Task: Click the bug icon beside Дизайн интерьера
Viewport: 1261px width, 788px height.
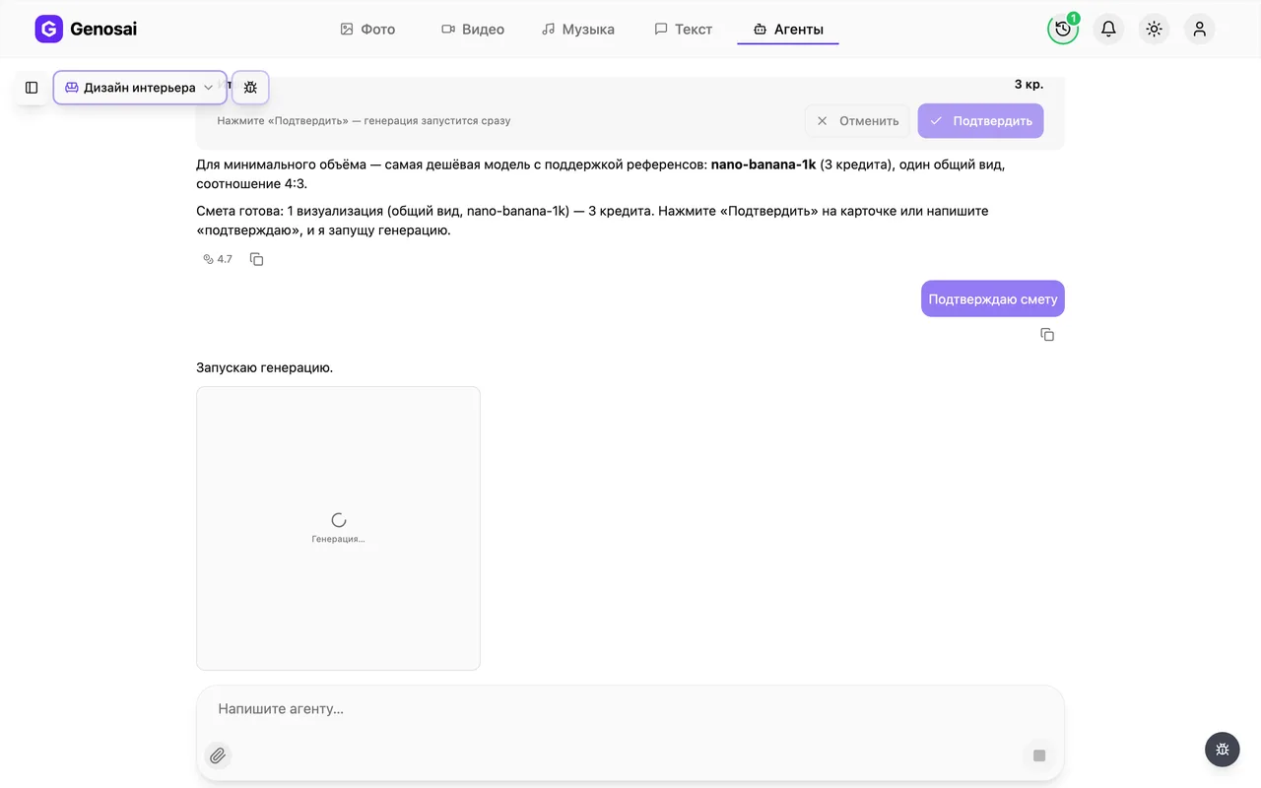Action: [x=250, y=88]
